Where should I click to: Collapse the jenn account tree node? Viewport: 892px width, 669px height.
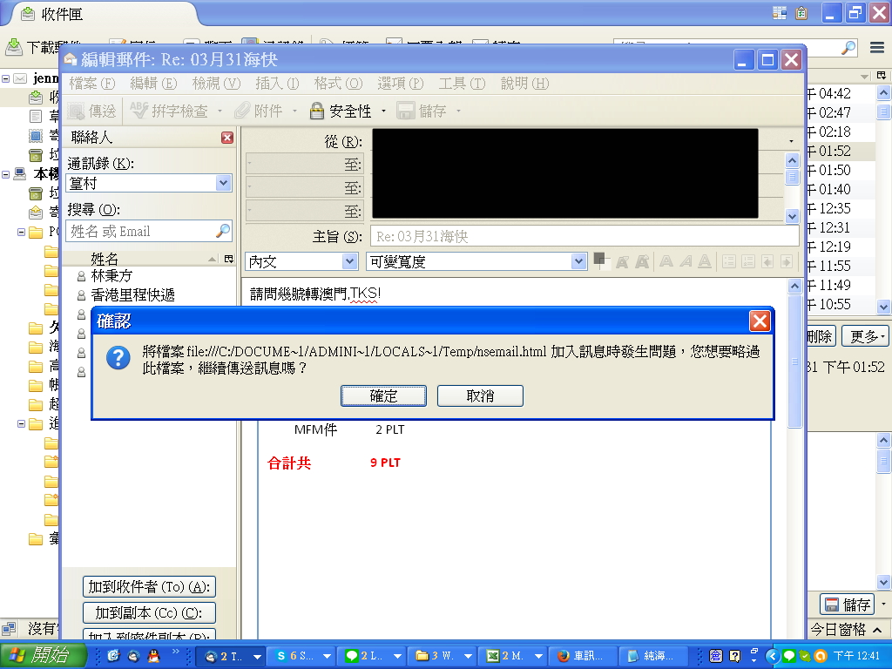coord(6,78)
